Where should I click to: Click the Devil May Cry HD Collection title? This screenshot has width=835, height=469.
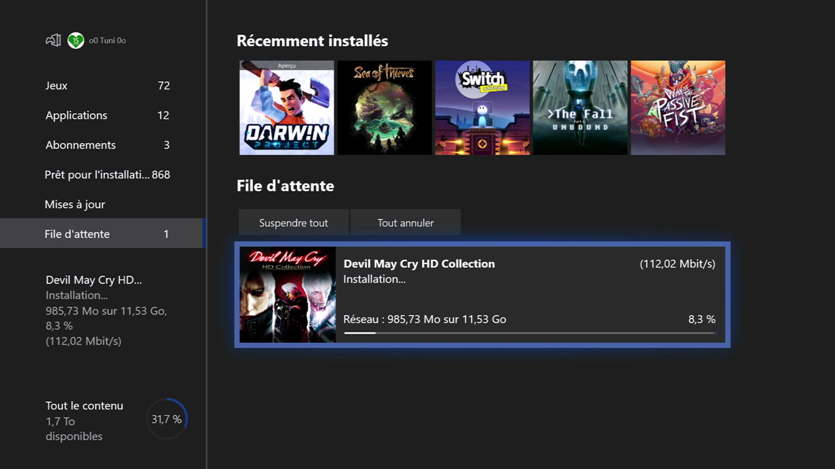pyautogui.click(x=419, y=264)
